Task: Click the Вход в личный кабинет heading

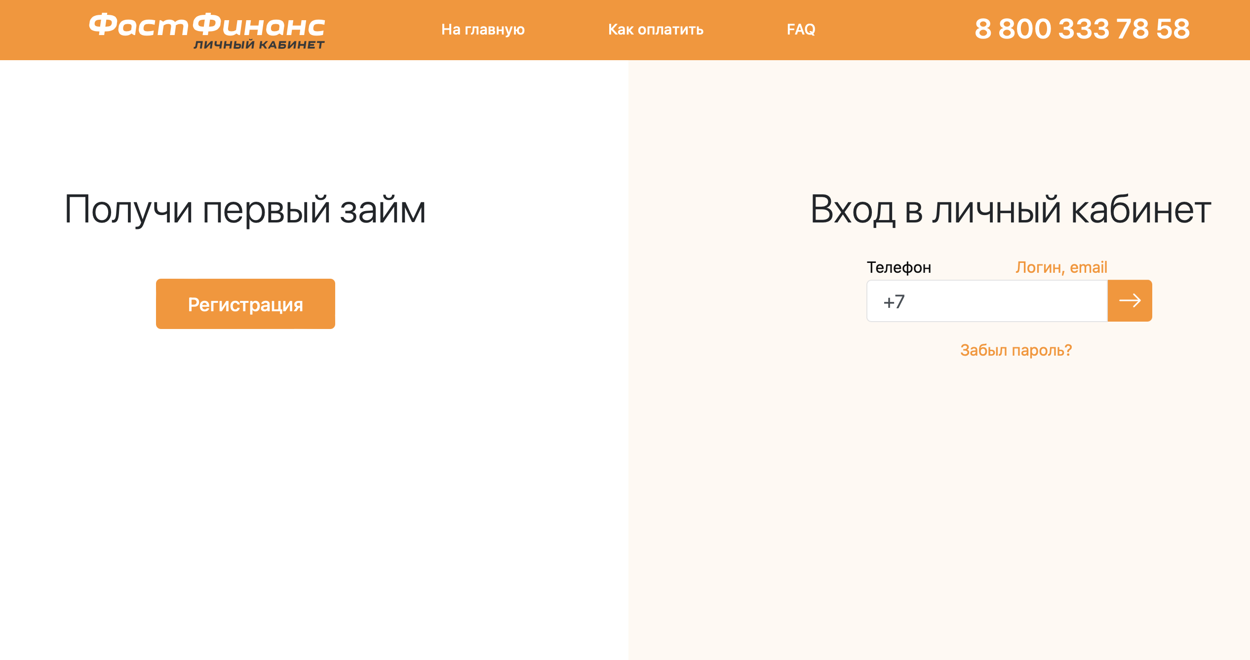Action: (1011, 210)
